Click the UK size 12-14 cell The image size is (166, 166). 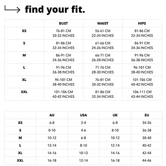pyautogui.click(x=115, y=145)
